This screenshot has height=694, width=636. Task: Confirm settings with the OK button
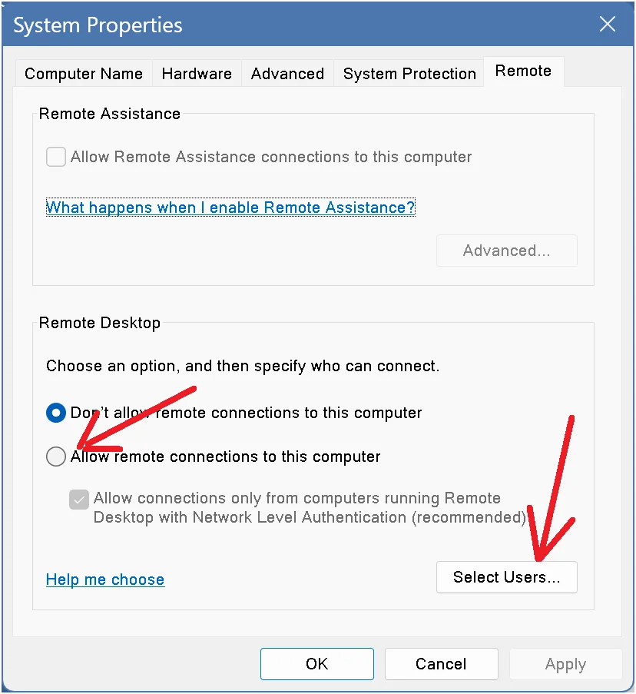[317, 664]
